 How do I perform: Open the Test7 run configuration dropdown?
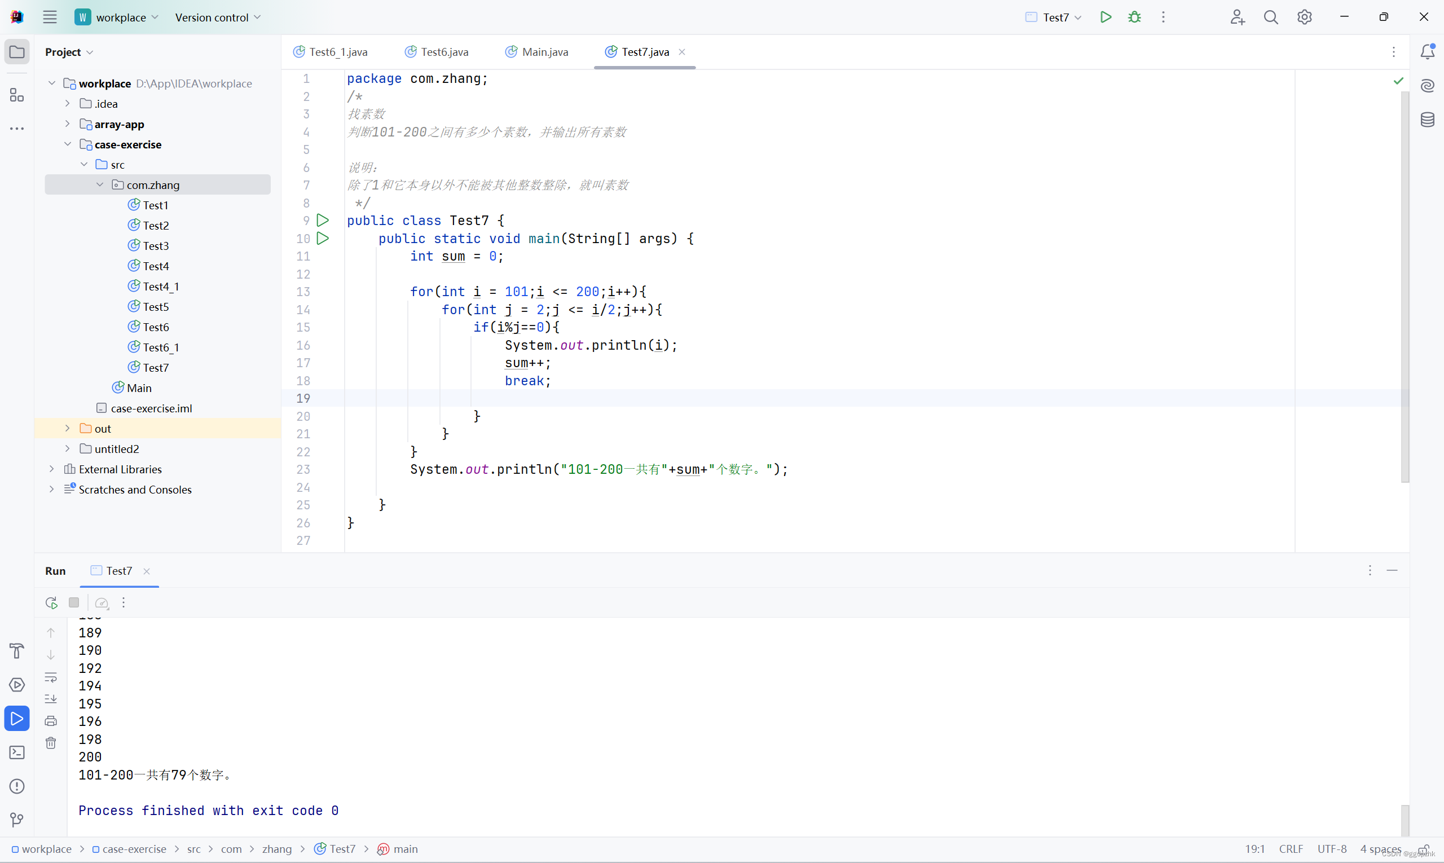pos(1053,17)
